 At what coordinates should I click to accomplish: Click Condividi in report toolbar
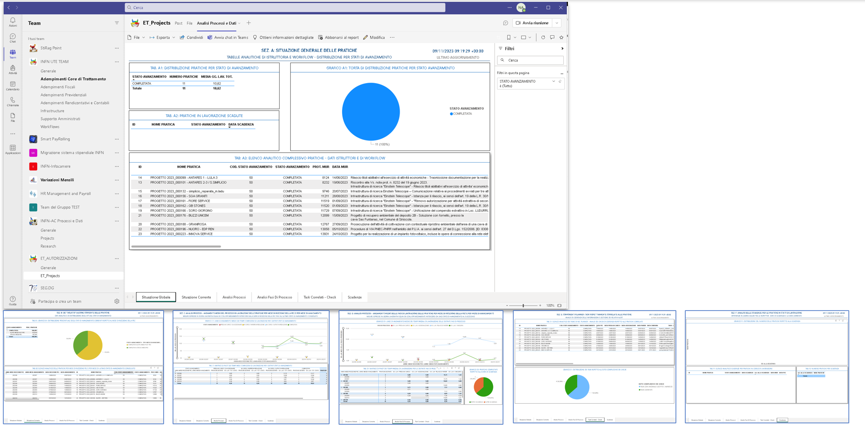coord(191,38)
